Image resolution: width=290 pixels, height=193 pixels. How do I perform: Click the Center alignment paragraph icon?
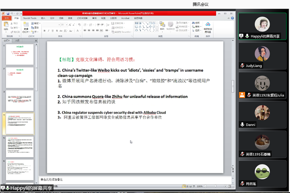89,30
